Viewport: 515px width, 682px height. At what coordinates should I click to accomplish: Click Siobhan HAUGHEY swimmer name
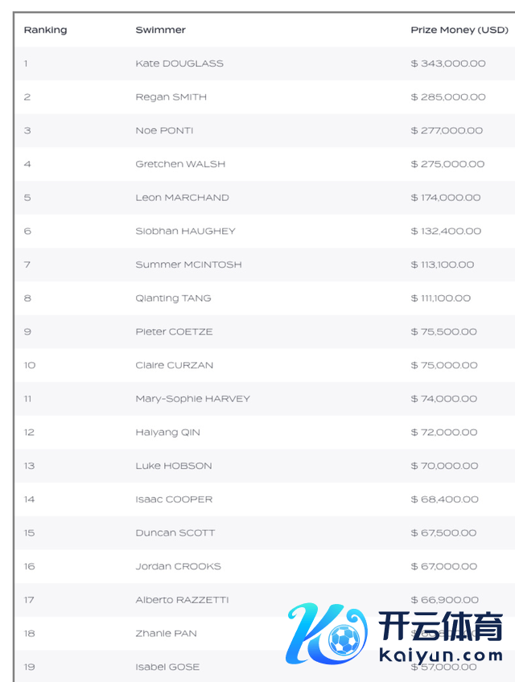[185, 231]
